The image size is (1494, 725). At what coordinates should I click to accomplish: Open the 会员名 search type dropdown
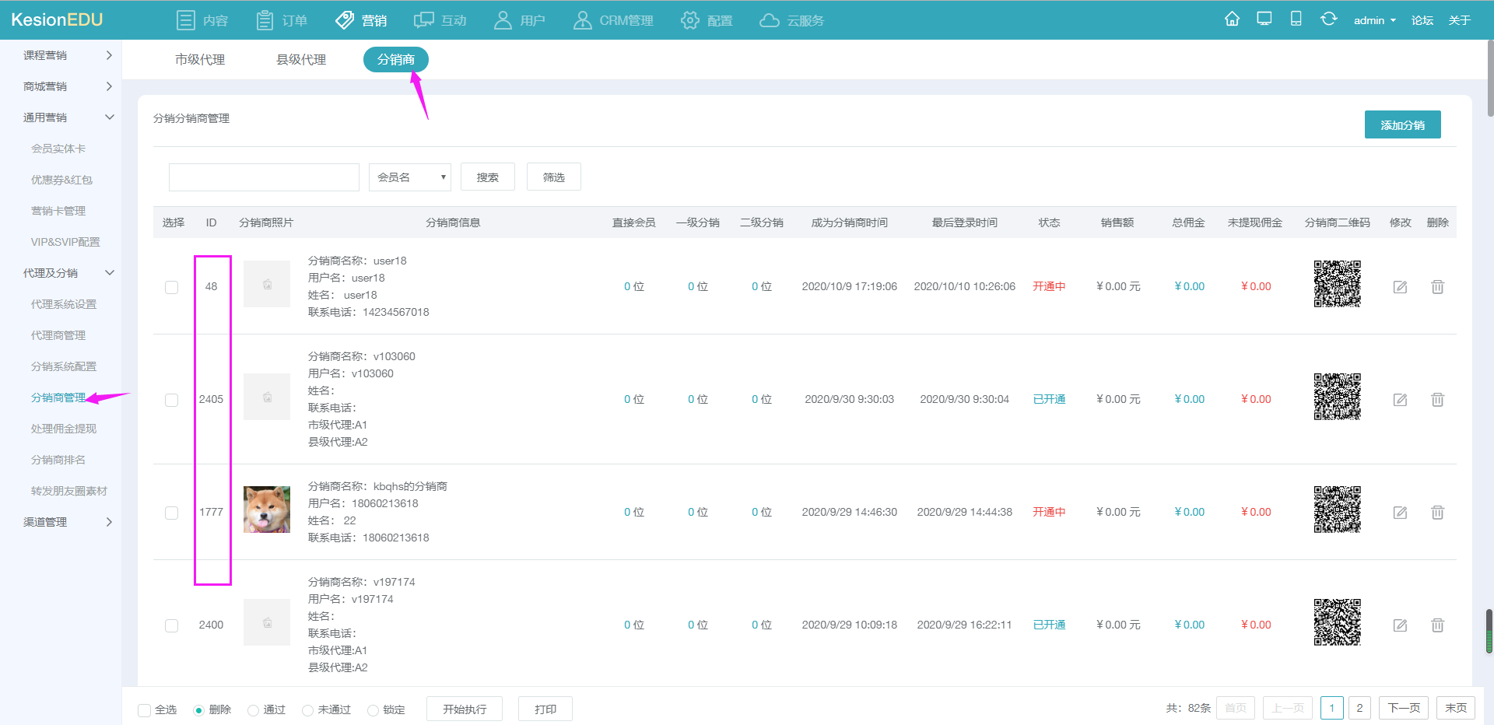pyautogui.click(x=410, y=177)
